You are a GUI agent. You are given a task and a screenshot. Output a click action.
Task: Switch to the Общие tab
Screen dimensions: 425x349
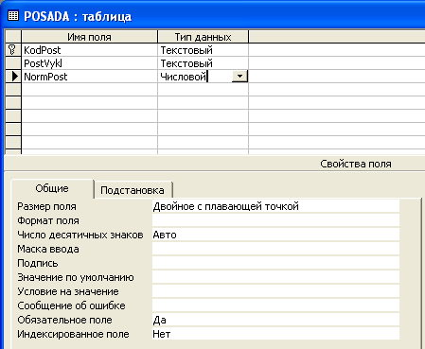52,188
